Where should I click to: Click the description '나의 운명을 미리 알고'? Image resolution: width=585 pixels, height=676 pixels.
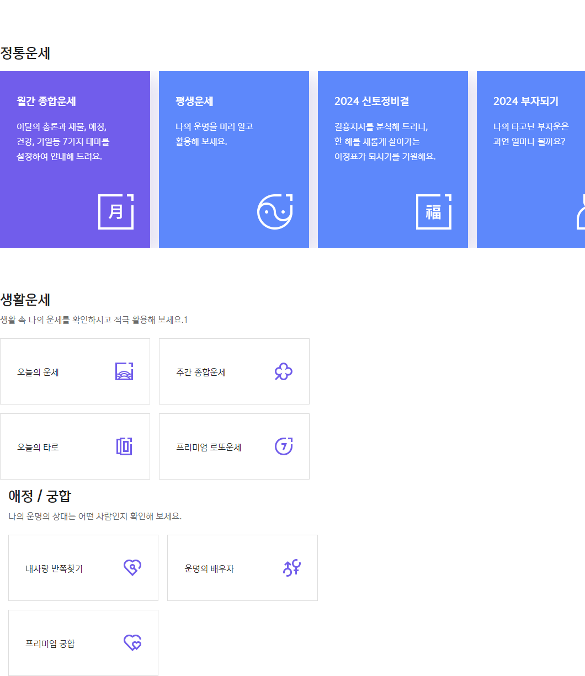tap(214, 127)
